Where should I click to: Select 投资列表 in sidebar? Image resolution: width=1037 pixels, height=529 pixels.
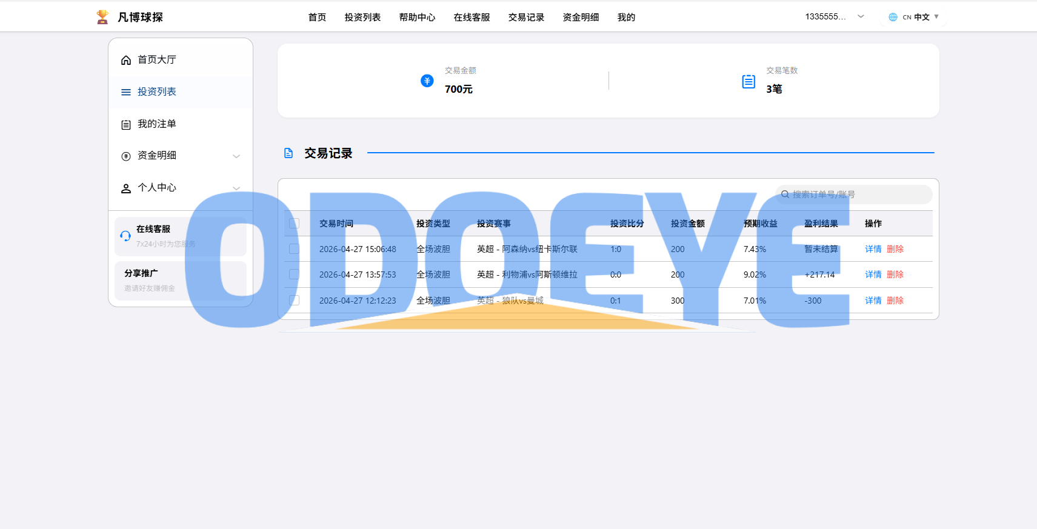[181, 91]
